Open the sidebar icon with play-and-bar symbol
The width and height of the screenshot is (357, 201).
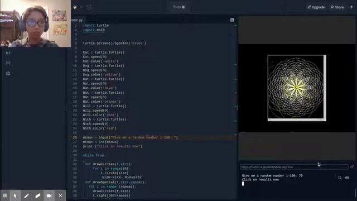click(8, 53)
